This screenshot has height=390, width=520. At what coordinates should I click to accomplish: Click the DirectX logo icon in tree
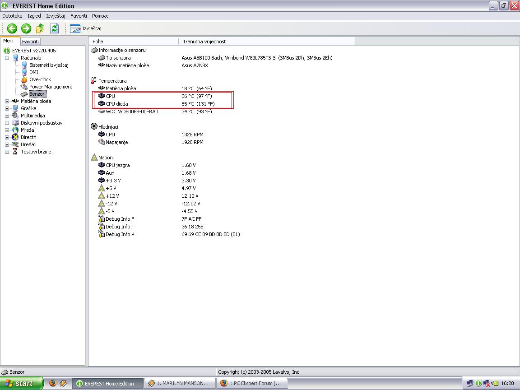click(15, 137)
